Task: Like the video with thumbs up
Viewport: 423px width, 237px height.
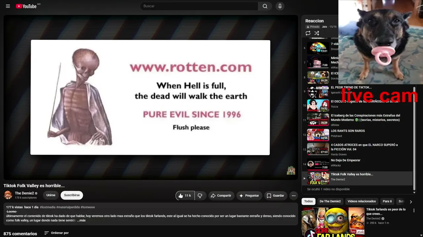Action: (x=185, y=196)
